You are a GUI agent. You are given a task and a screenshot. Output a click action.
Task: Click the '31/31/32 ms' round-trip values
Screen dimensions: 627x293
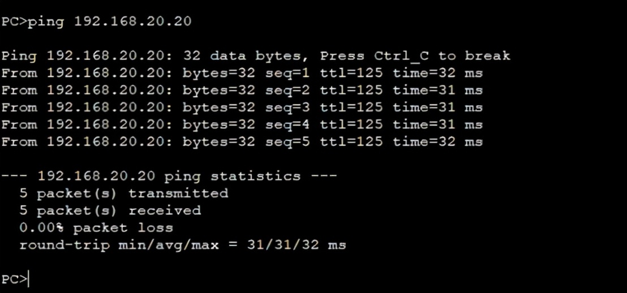click(x=297, y=245)
